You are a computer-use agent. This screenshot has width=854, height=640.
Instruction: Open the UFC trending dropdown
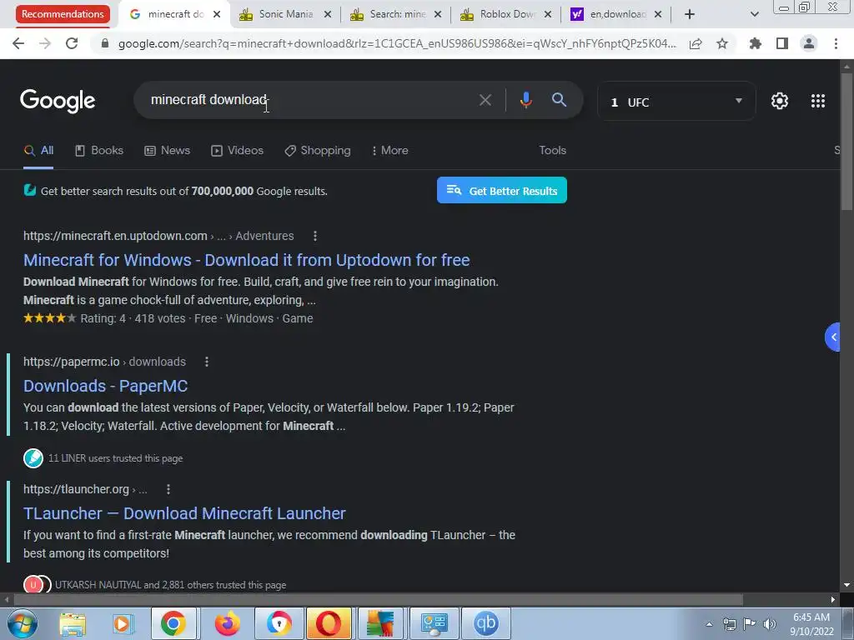[x=676, y=101]
